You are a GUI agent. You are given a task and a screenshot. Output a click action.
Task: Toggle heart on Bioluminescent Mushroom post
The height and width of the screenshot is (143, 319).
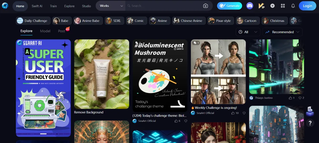(x=186, y=121)
